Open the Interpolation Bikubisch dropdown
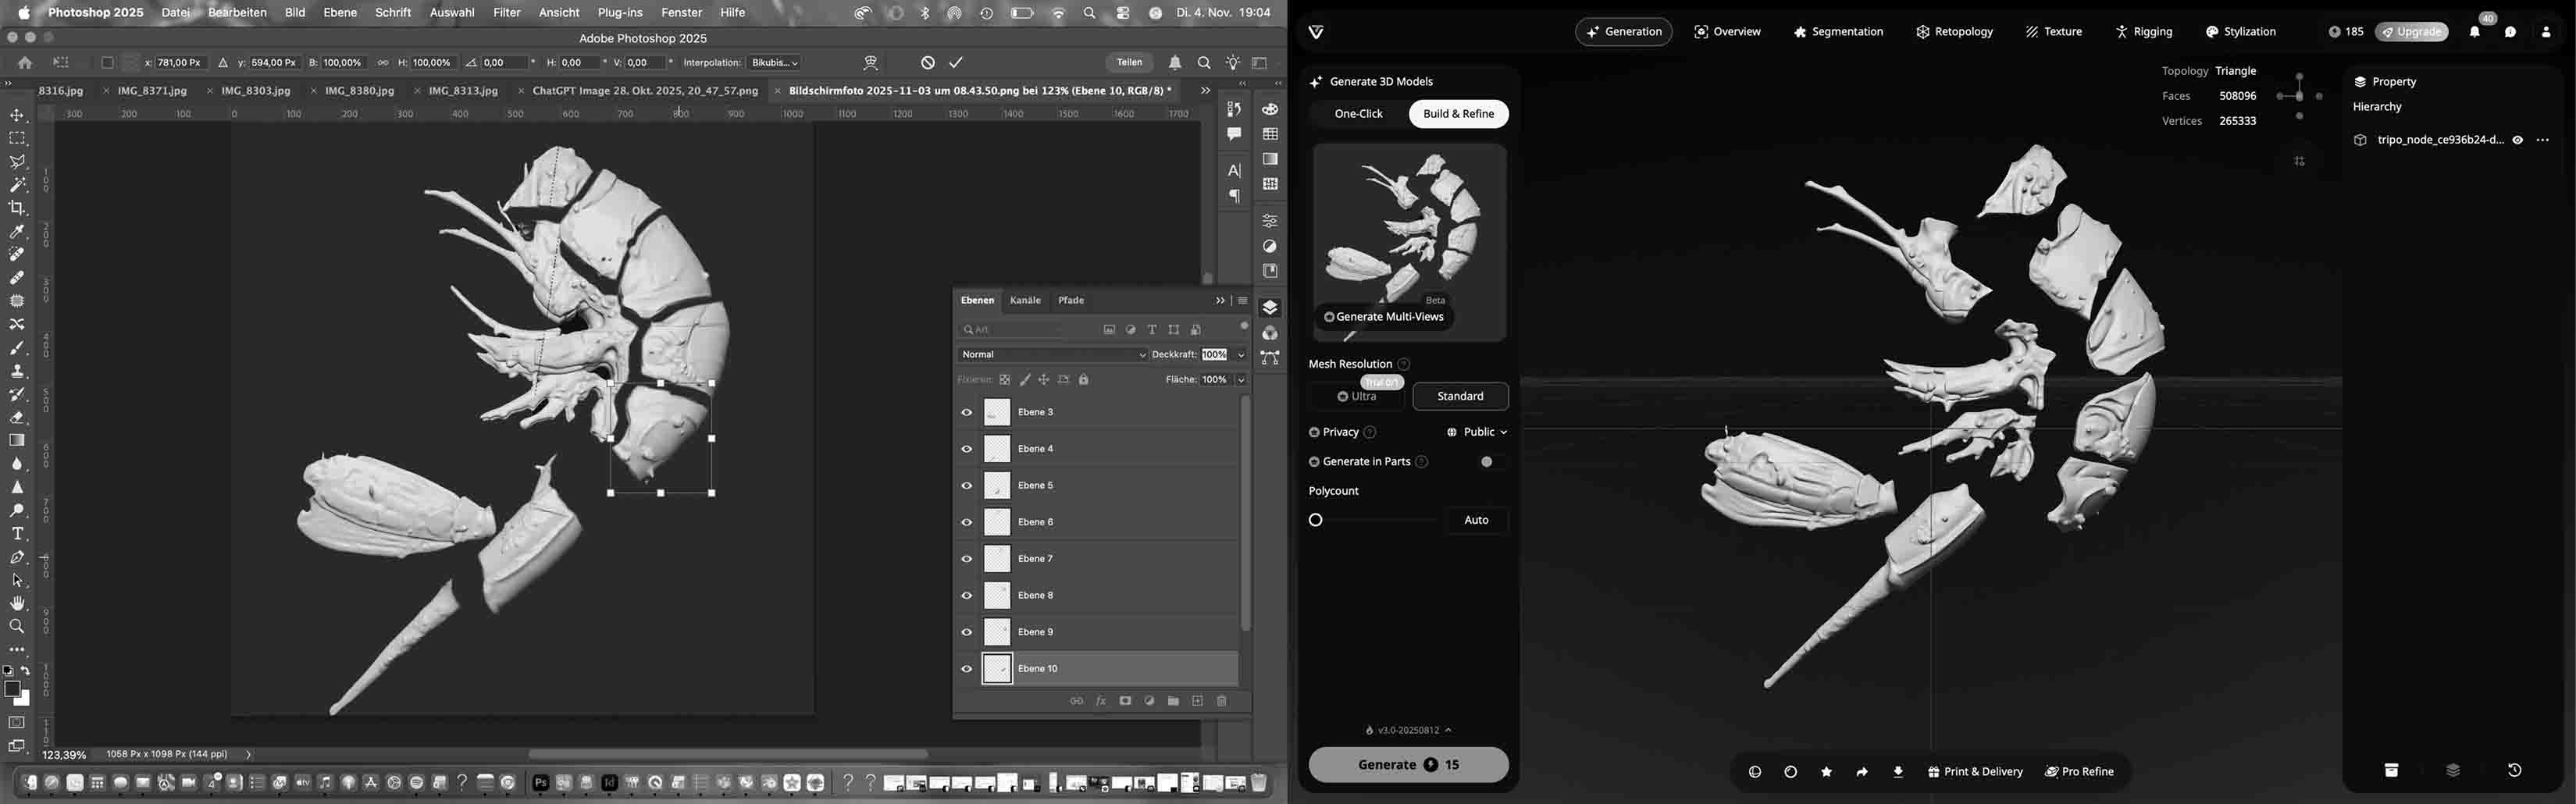 (775, 63)
